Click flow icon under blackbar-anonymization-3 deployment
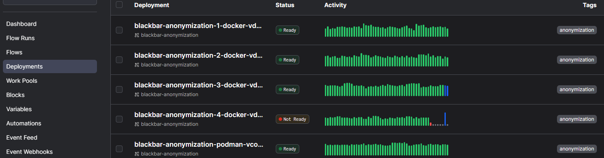The width and height of the screenshot is (604, 158). click(x=136, y=94)
